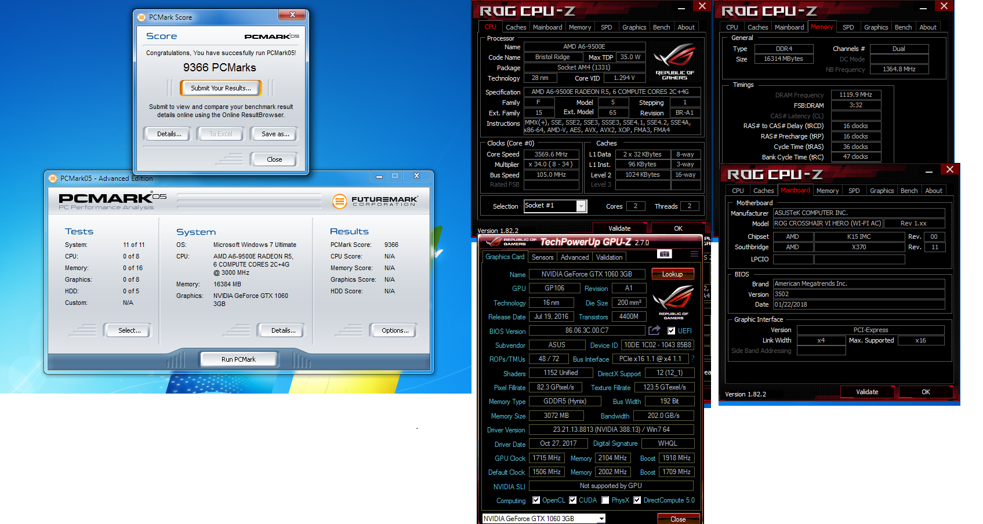Click Details under the System section
983x524 pixels.
[x=281, y=330]
